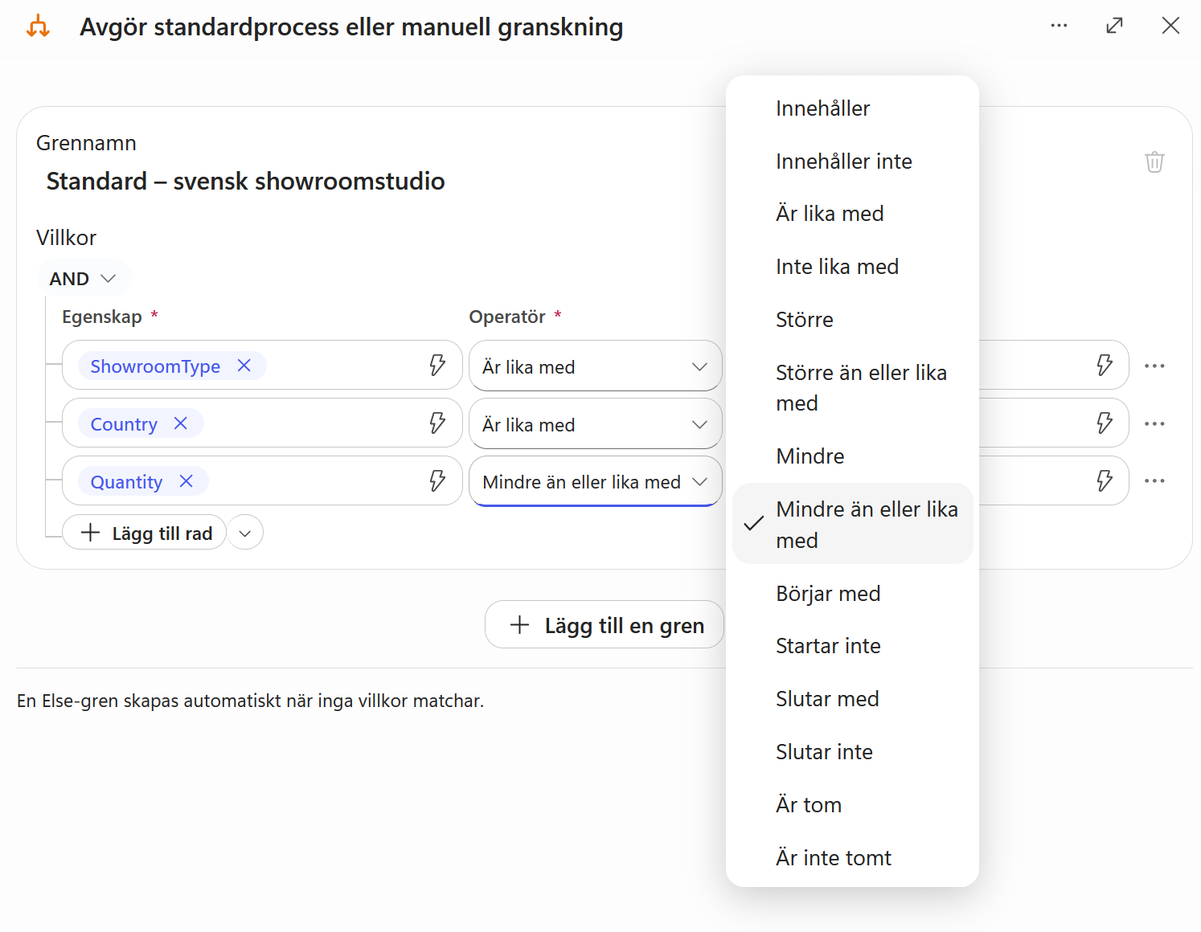Collapse the Quantity operator dropdown
1201x932 pixels.
(595, 482)
